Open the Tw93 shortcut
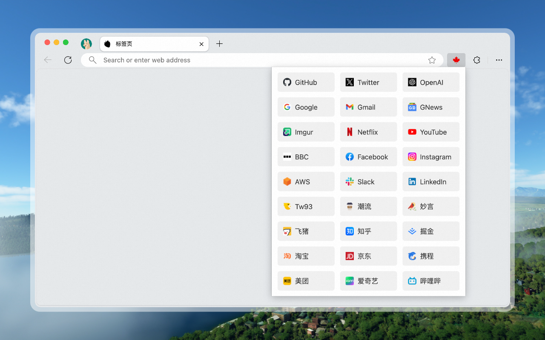Screen dimensions: 545x340 (306, 207)
